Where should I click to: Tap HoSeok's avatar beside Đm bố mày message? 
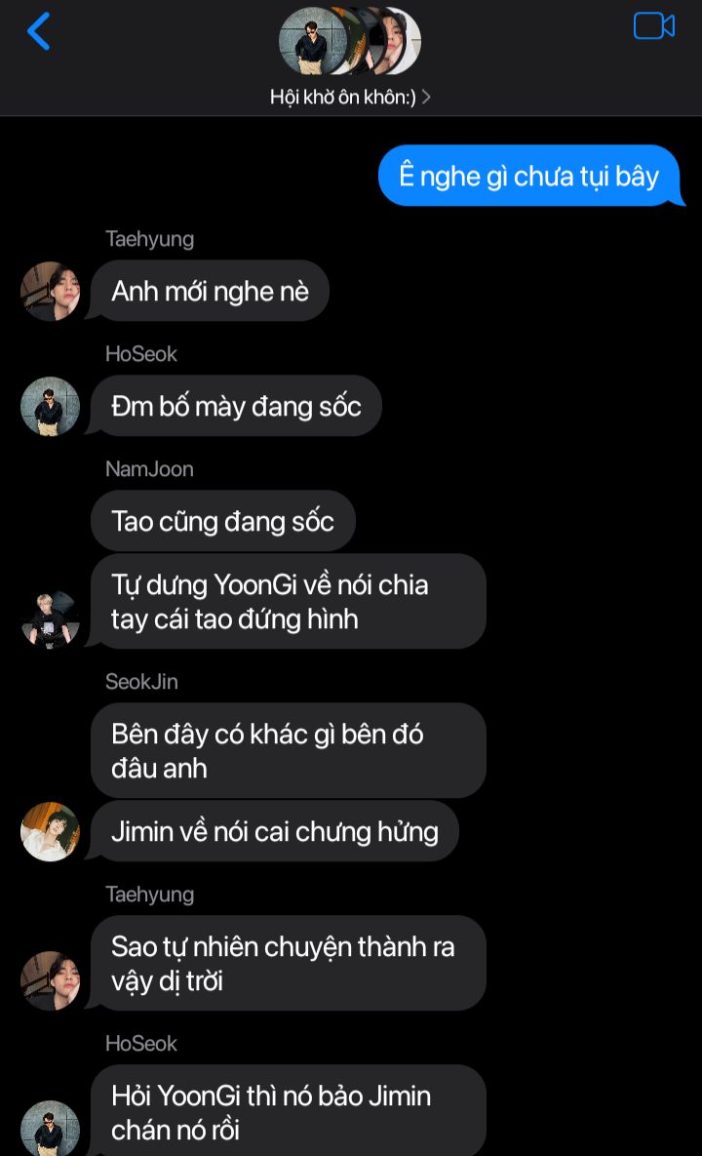pos(50,406)
